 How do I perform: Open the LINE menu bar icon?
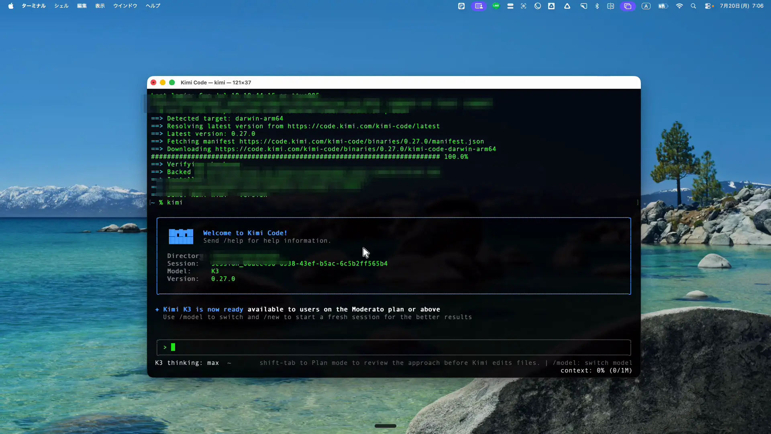tap(496, 6)
